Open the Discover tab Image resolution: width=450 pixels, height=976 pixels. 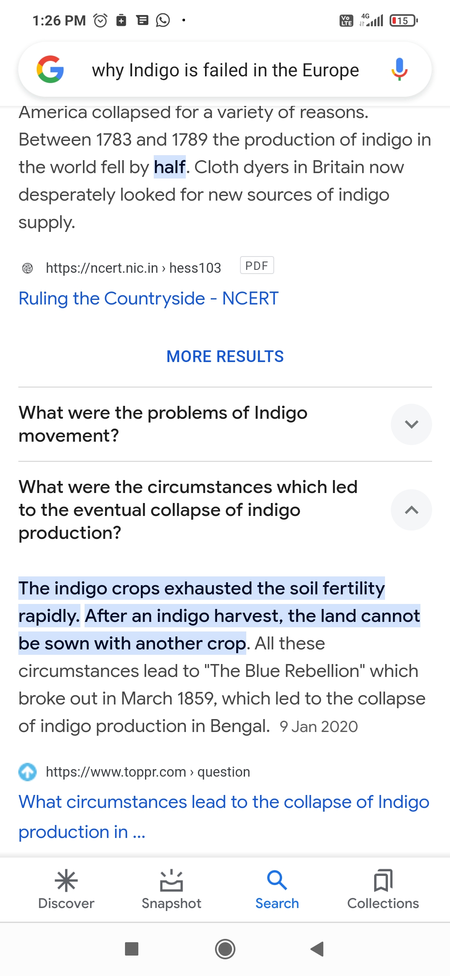66,889
